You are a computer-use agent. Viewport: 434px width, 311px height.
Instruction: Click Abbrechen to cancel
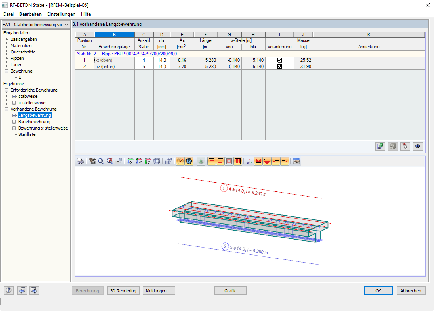tap(411, 291)
